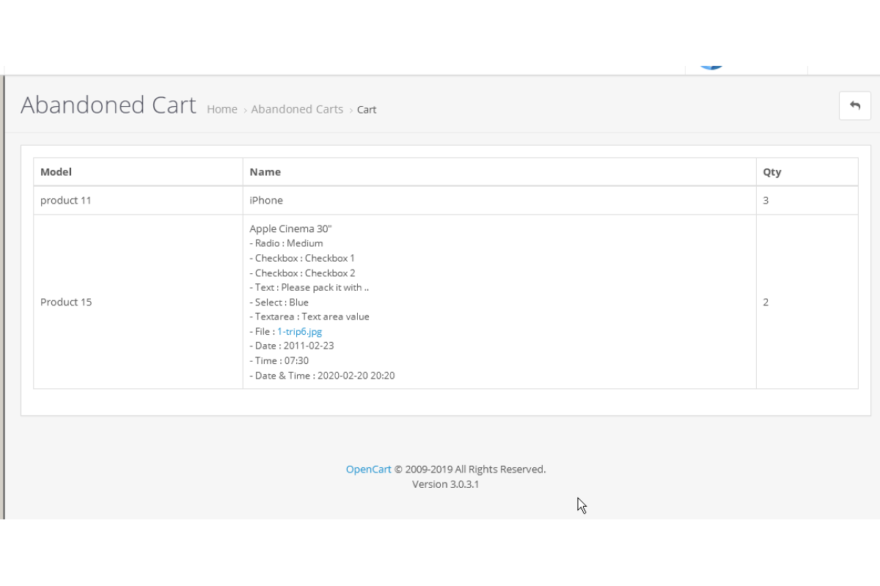The height and width of the screenshot is (586, 880).
Task: Click the Select : Blue option line
Action: point(281,302)
